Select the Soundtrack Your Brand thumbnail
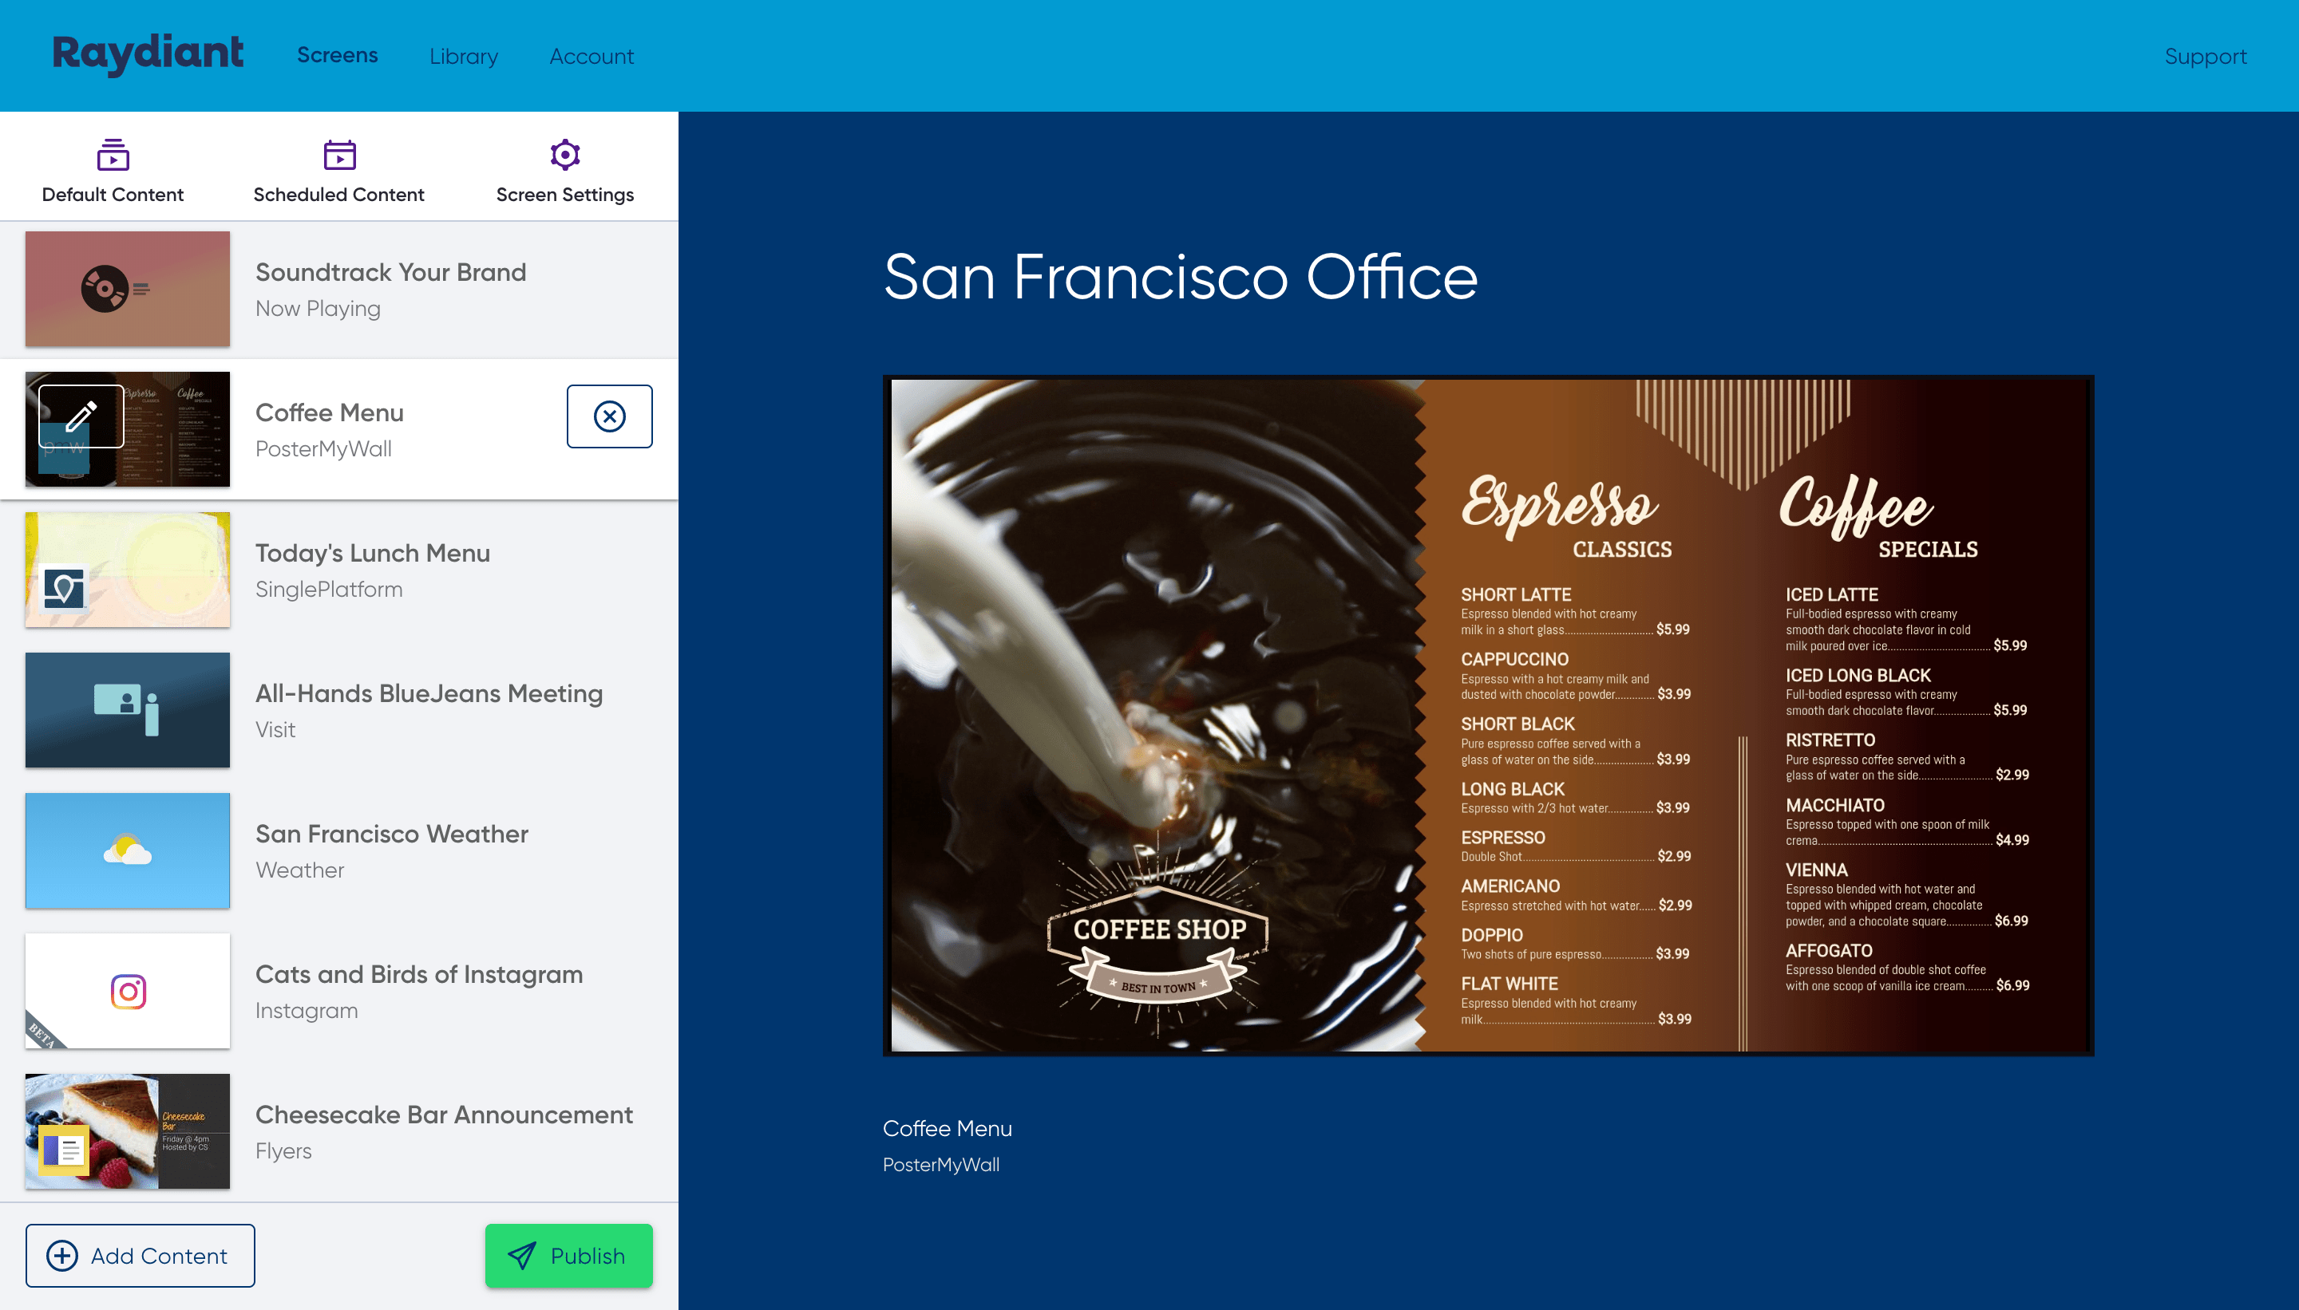 click(x=127, y=289)
